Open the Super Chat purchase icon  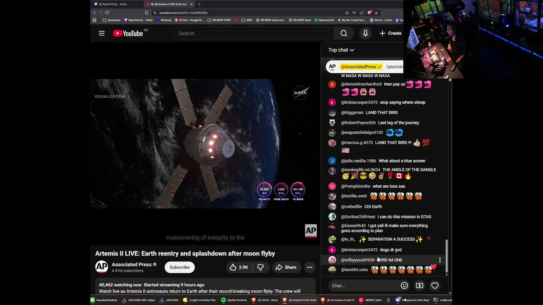420,286
